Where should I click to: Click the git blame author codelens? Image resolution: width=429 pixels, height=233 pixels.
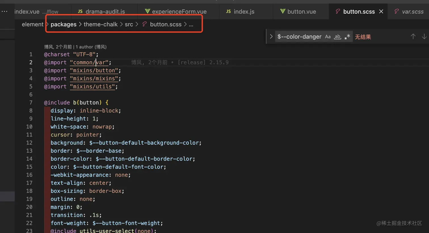point(75,47)
